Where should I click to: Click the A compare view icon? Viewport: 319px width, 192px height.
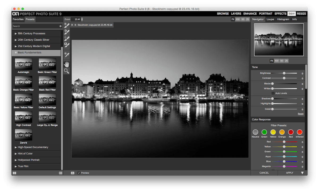73,173
